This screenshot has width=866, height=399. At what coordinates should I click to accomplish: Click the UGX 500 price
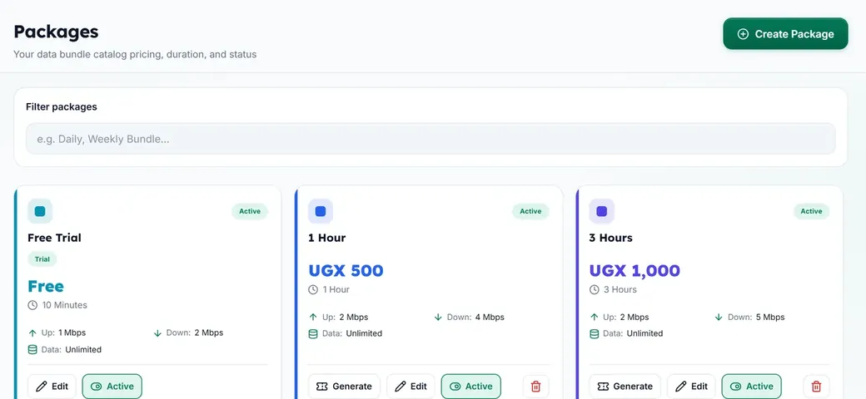pyautogui.click(x=346, y=271)
